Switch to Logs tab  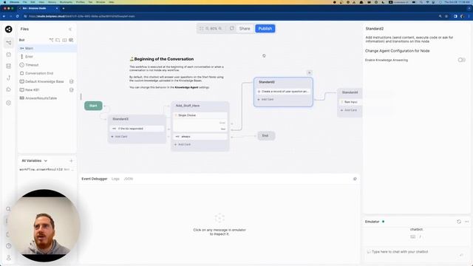click(115, 179)
